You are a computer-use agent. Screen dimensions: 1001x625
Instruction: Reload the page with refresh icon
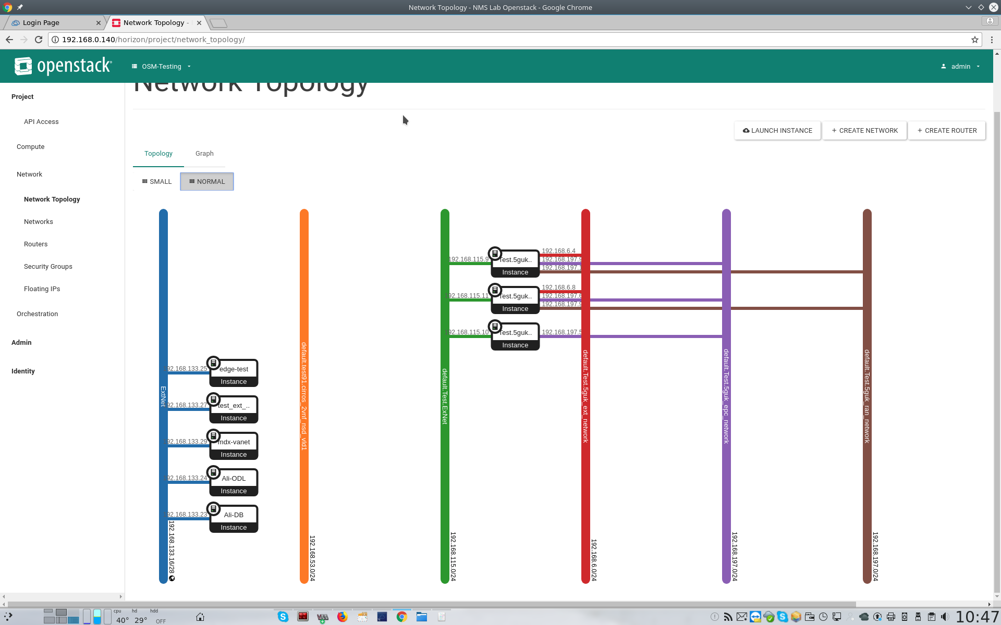click(39, 40)
